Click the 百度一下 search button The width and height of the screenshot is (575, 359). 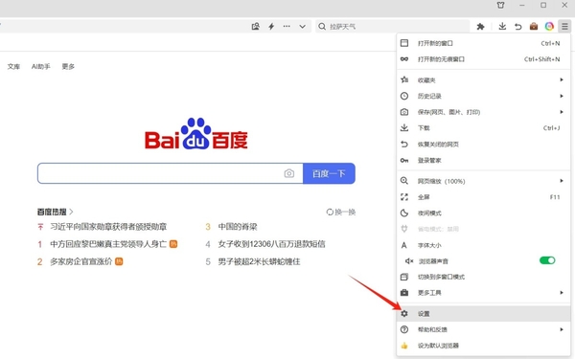329,173
